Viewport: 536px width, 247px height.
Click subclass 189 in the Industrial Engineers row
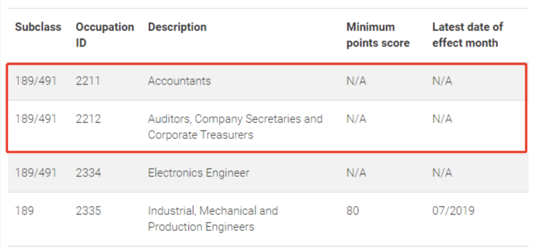(24, 210)
